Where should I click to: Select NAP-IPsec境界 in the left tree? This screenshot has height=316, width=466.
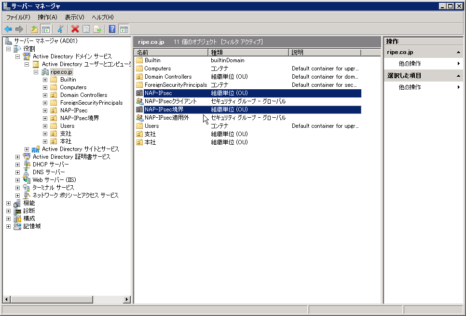tap(80, 118)
